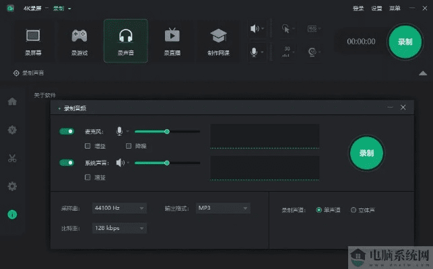Open the gear settings in the sidebar
This screenshot has height=269, width=433.
[12, 186]
